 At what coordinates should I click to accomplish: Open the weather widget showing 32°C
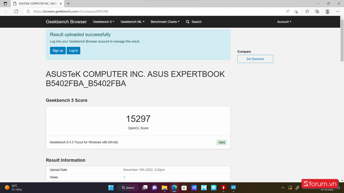[x=13, y=187]
